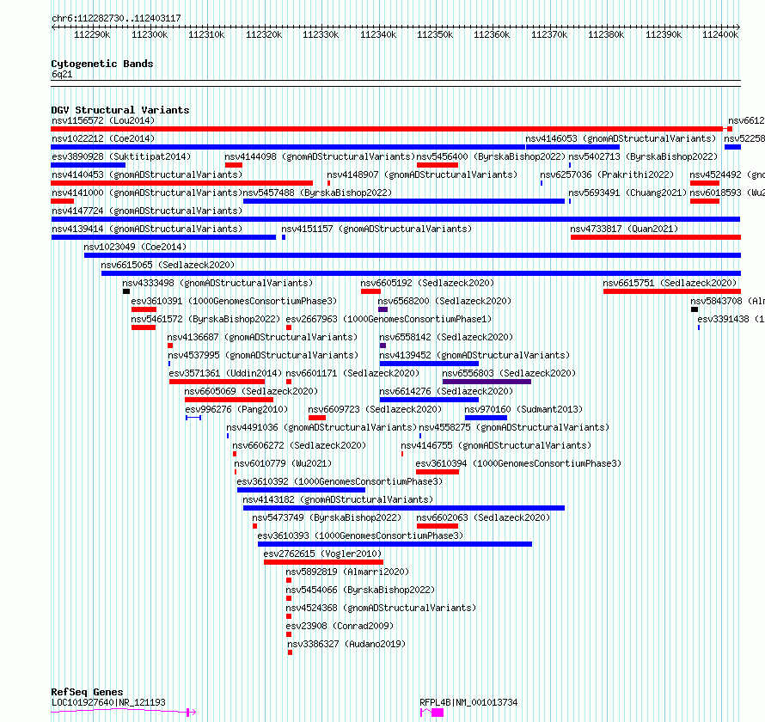Image resolution: width=765 pixels, height=722 pixels.
Task: Open nsv4140453 gnomAD variant label
Action: coord(147,174)
